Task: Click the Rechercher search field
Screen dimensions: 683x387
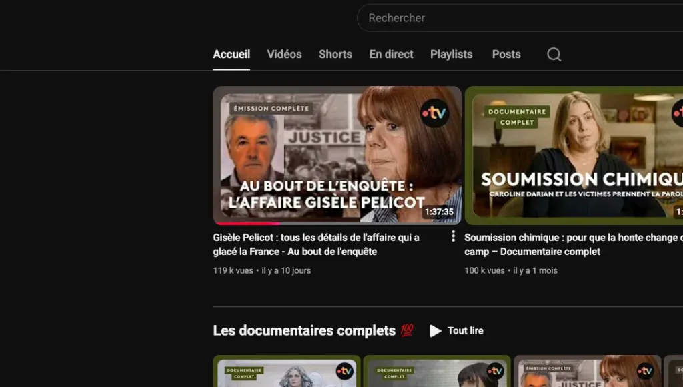Action: coord(520,18)
